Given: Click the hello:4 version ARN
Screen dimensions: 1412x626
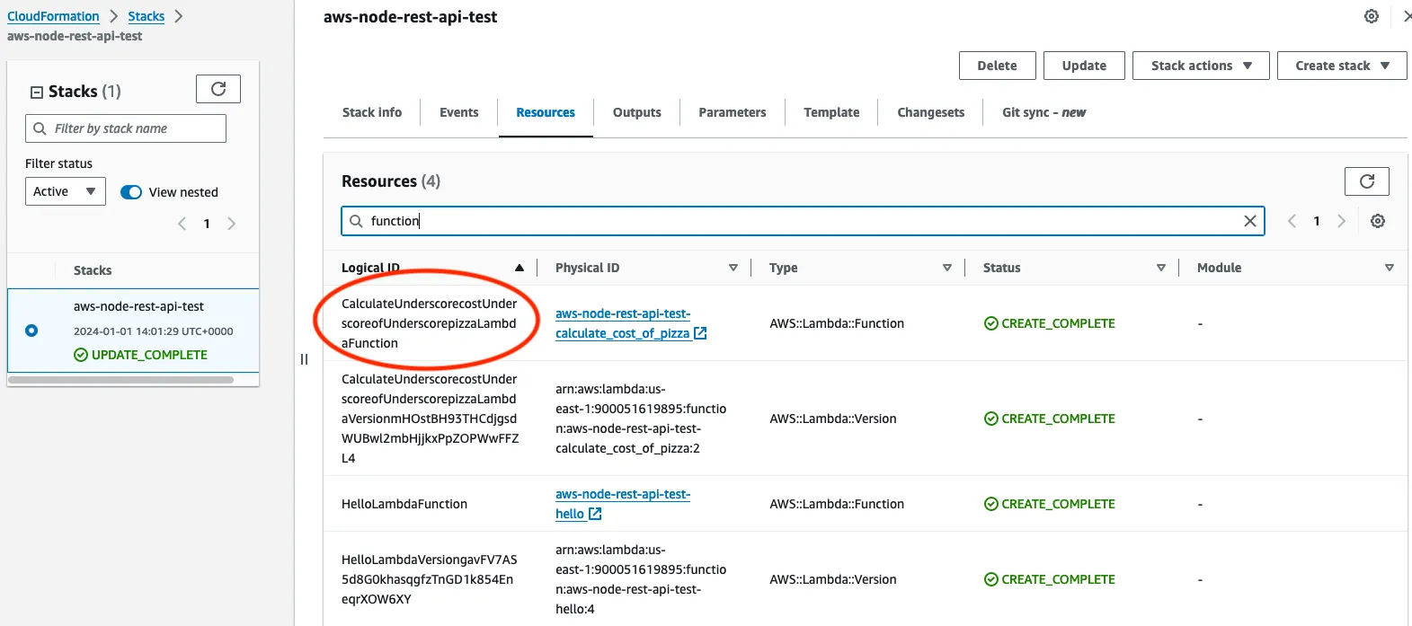Looking at the screenshot, I should [641, 579].
